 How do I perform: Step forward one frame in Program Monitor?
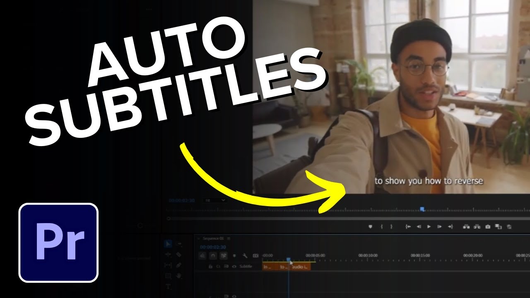click(439, 226)
